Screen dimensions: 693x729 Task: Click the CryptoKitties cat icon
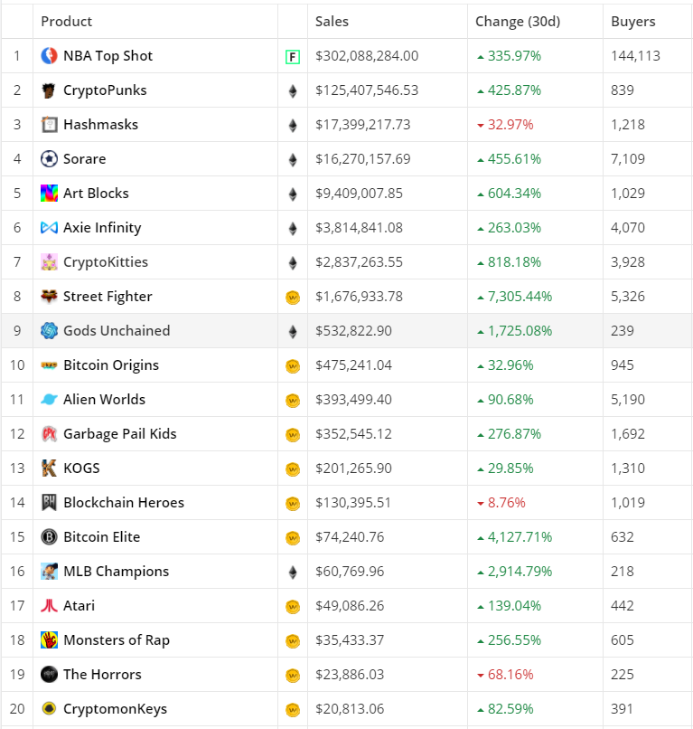(49, 262)
